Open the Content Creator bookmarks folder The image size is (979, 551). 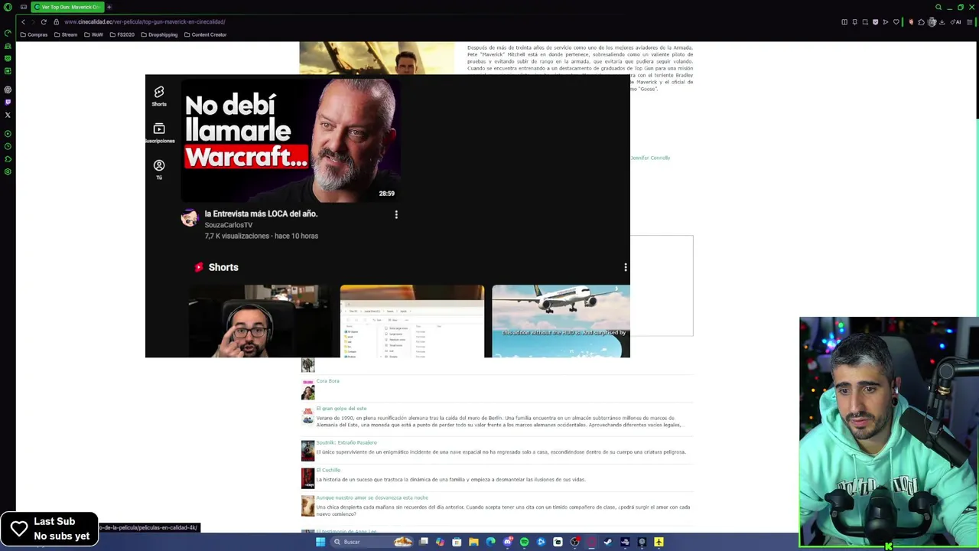[x=205, y=34]
